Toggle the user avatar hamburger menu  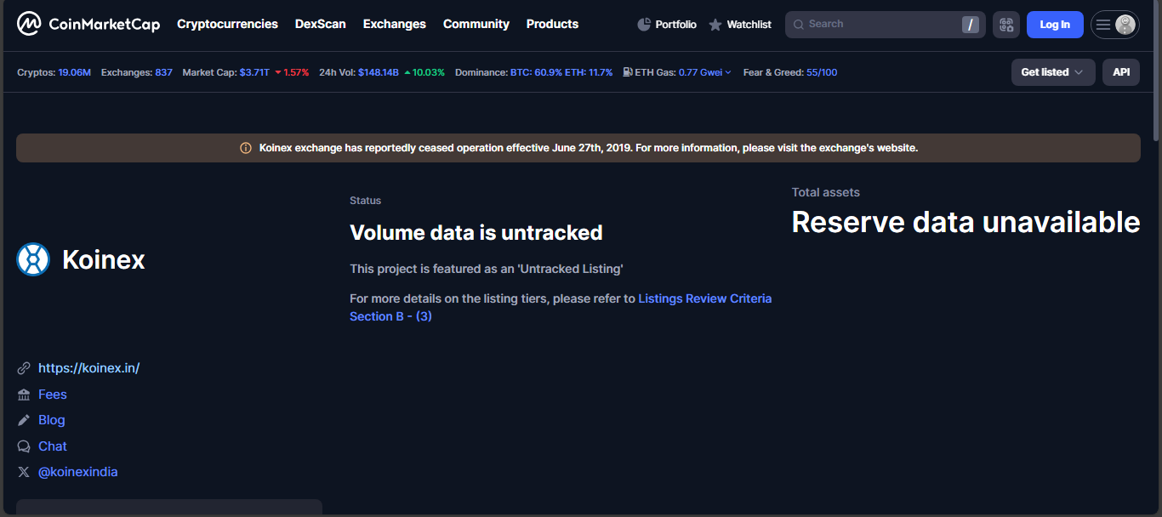(1115, 24)
